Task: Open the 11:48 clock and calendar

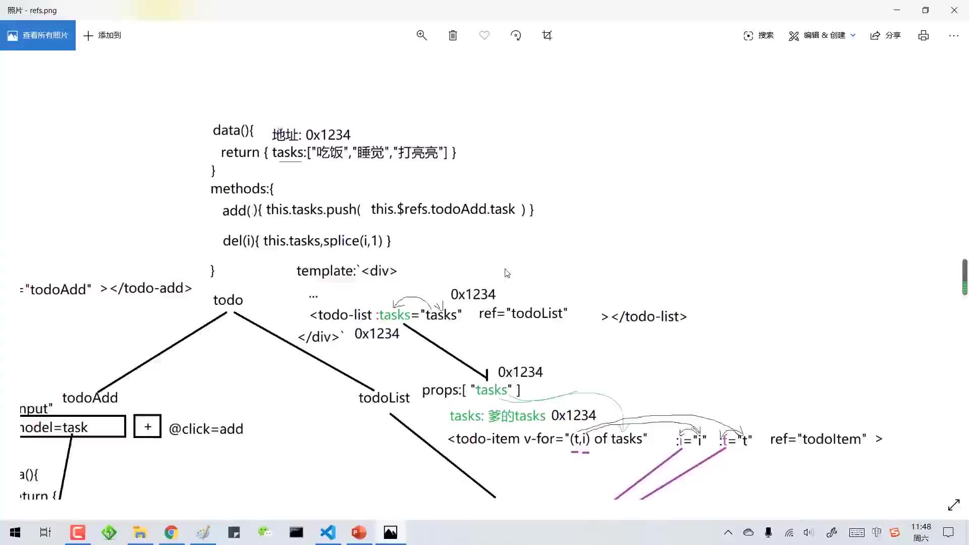Action: [921, 532]
